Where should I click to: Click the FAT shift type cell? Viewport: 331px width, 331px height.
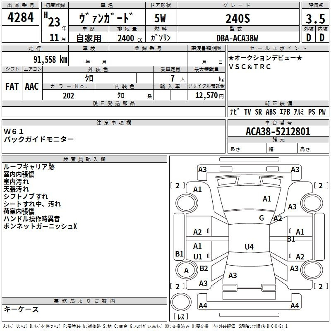[x=12, y=86]
